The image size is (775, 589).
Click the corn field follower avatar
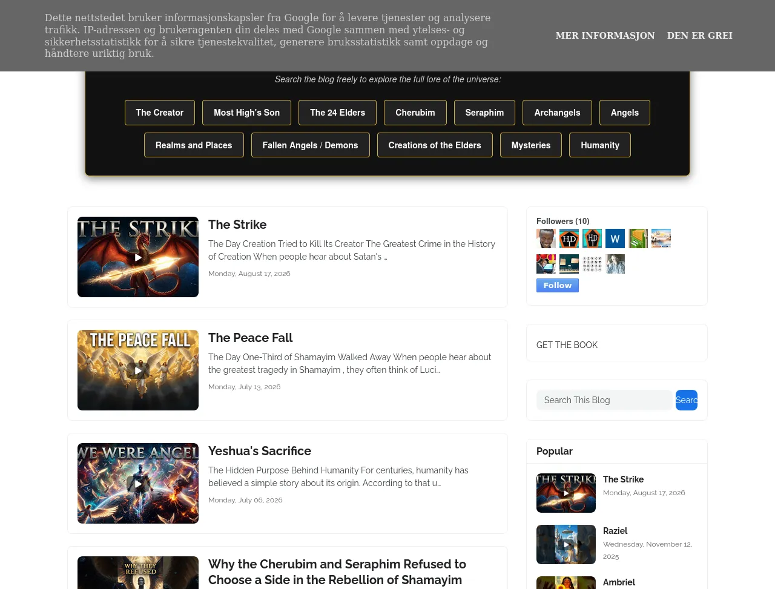coord(638,239)
